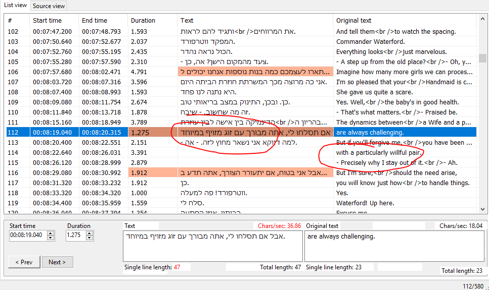
Task: Select row 'with a particularly willful pair.'
Action: (241, 152)
